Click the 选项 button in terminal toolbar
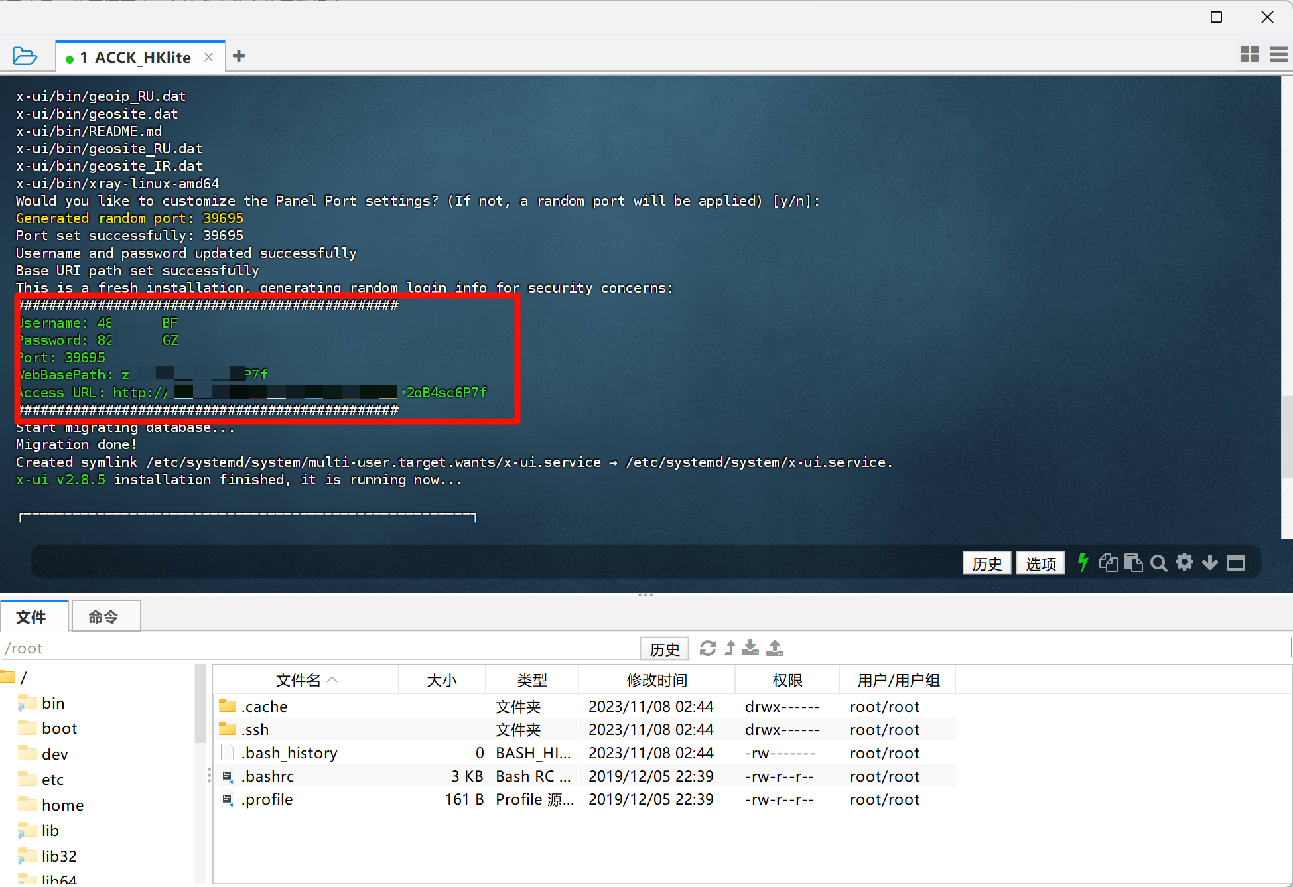The width and height of the screenshot is (1293, 887). coord(1040,563)
